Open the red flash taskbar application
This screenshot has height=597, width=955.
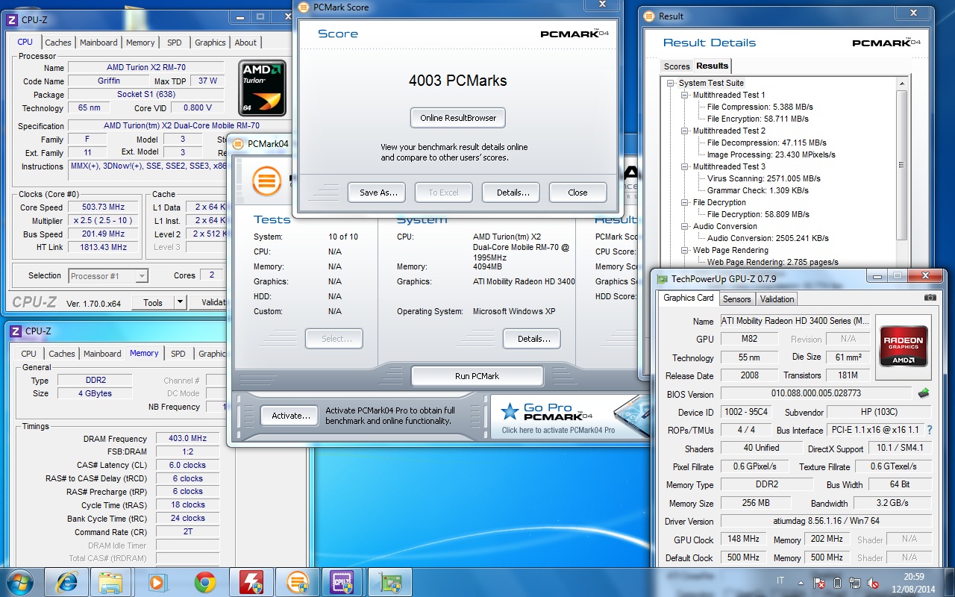[x=251, y=582]
